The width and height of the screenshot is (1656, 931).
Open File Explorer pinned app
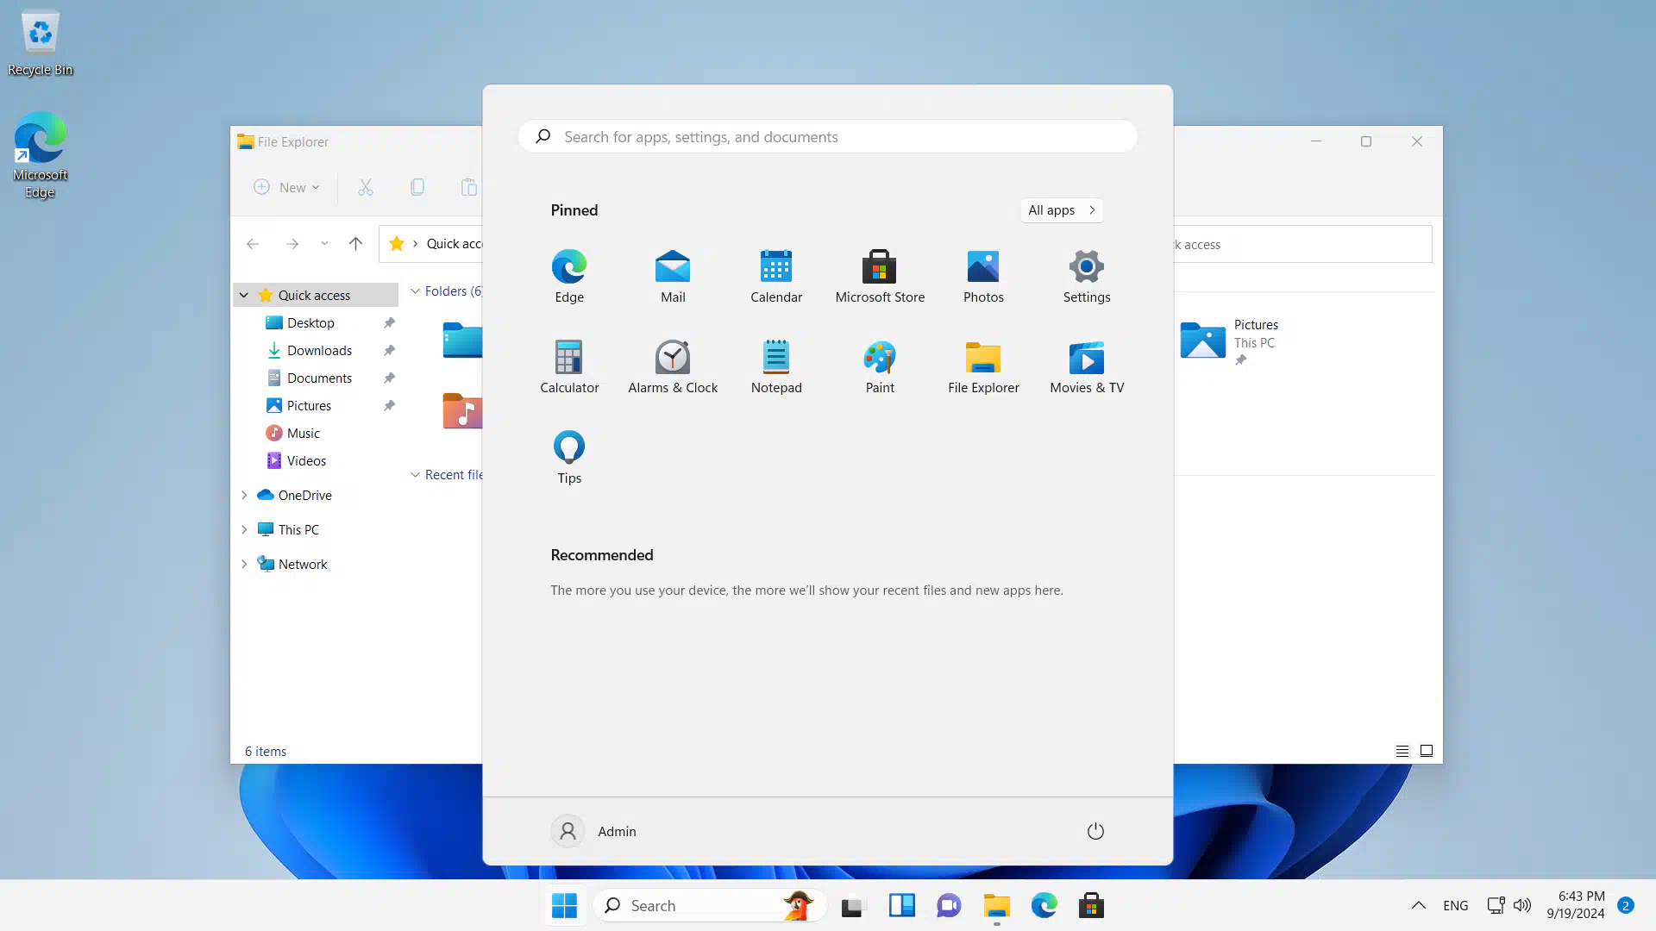coord(983,367)
